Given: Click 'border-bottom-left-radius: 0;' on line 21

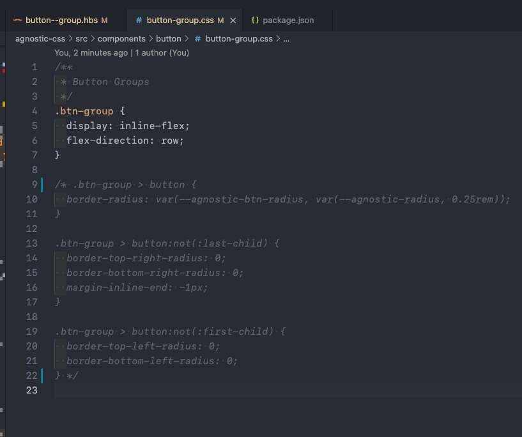Looking at the screenshot, I should pyautogui.click(x=152, y=361).
